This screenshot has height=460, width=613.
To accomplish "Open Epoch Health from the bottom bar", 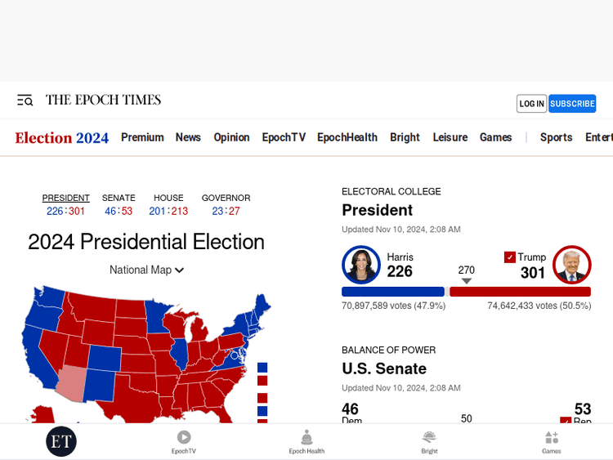I will point(306,441).
